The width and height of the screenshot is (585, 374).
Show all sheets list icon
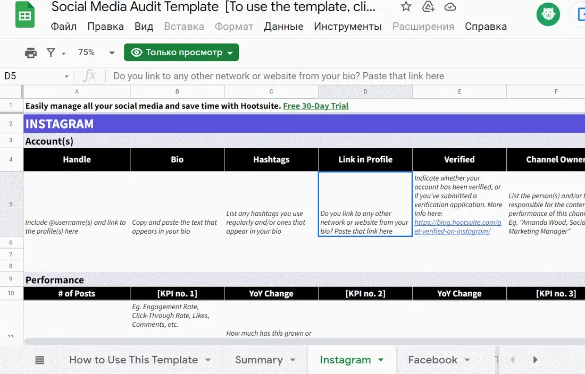click(39, 360)
